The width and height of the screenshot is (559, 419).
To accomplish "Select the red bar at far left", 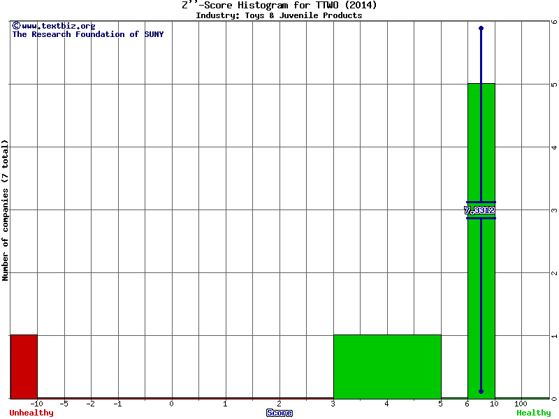I will [24, 366].
